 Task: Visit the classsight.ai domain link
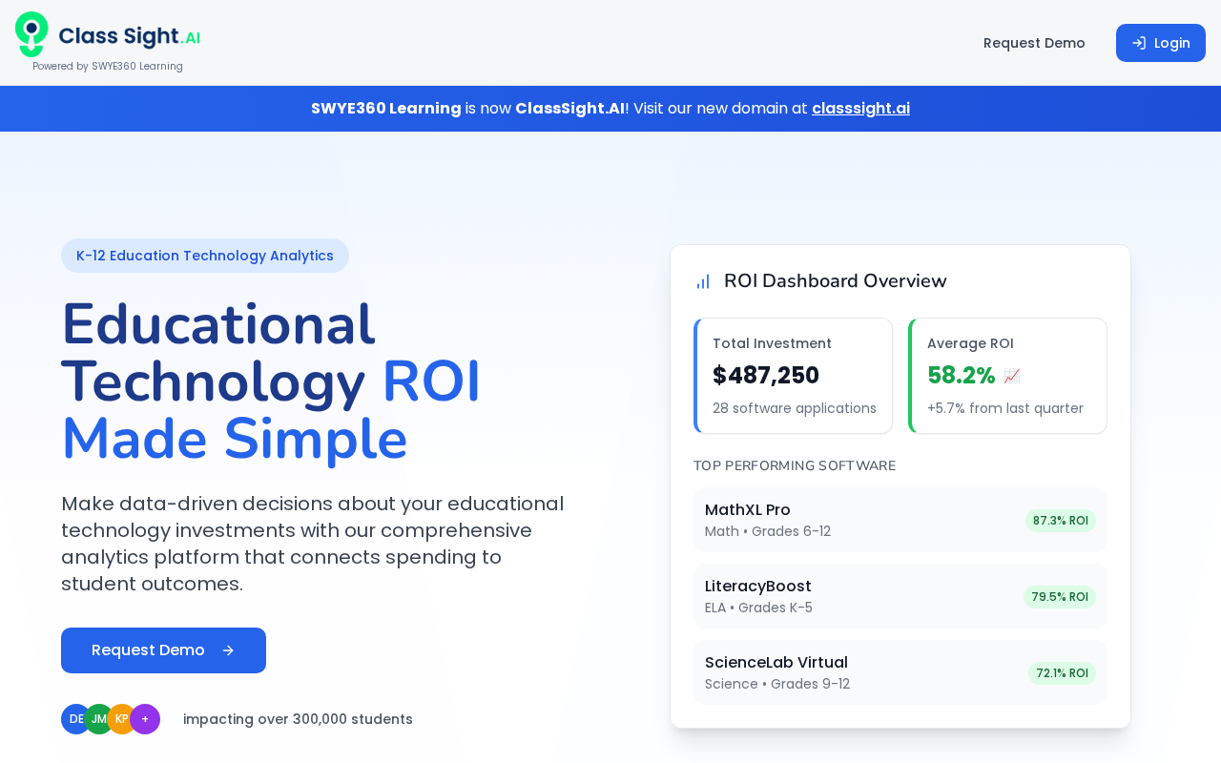(x=860, y=109)
